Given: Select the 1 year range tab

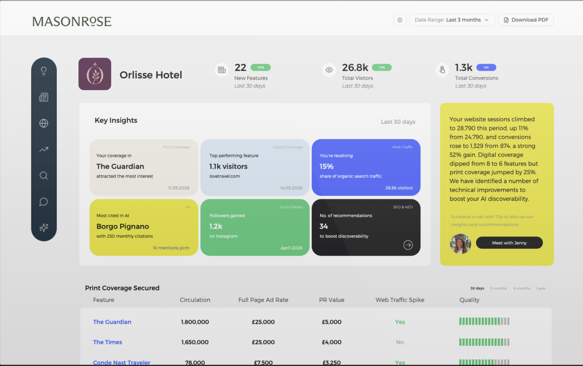Looking at the screenshot, I should 541,288.
